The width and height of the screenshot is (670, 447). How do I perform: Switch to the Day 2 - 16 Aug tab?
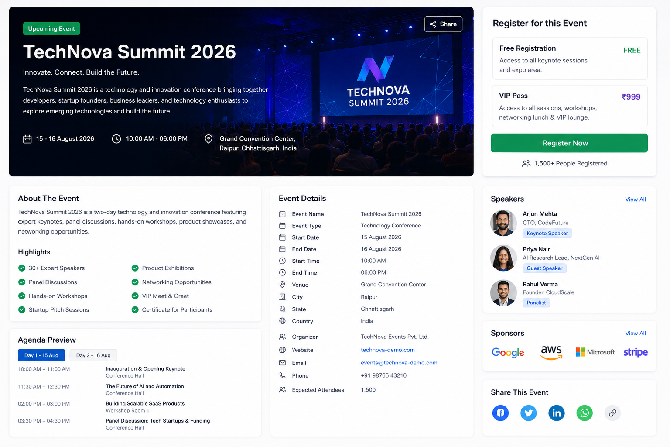click(93, 355)
